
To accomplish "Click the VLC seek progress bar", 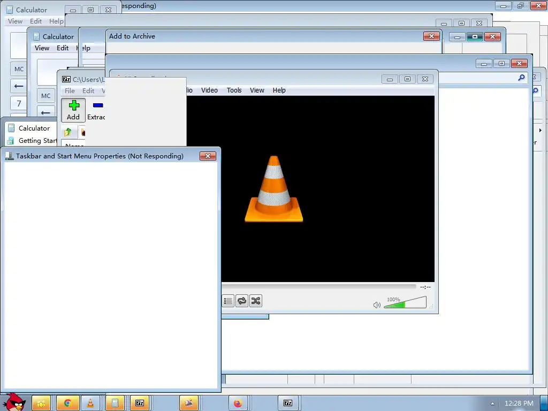I will (319, 287).
